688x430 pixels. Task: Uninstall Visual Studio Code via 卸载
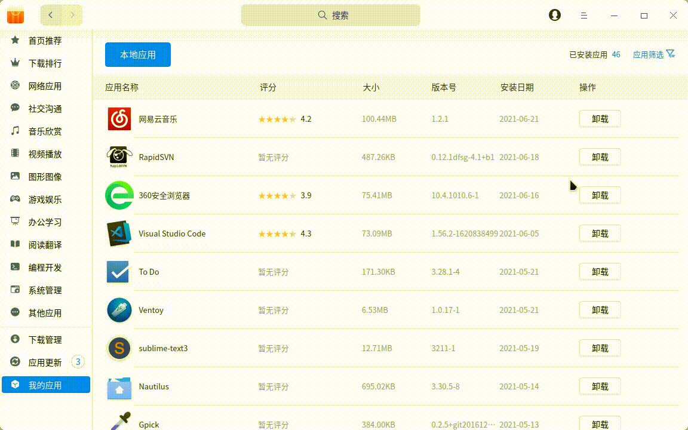tap(600, 234)
